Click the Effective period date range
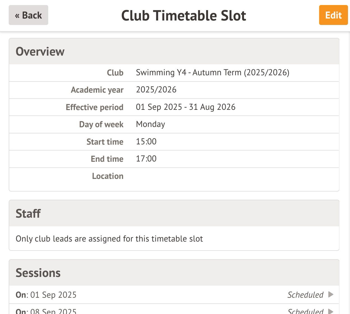 click(185, 107)
